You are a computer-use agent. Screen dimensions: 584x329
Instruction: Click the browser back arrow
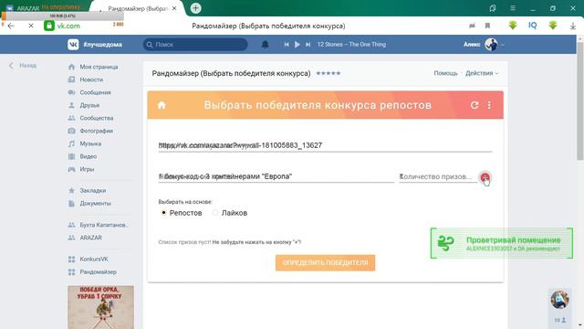click(11, 26)
